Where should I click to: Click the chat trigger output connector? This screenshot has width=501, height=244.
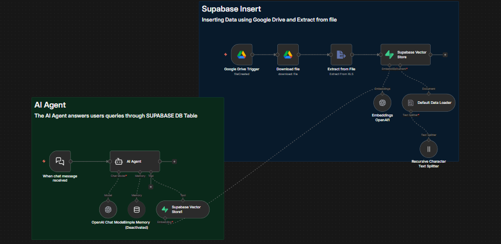click(x=70, y=161)
